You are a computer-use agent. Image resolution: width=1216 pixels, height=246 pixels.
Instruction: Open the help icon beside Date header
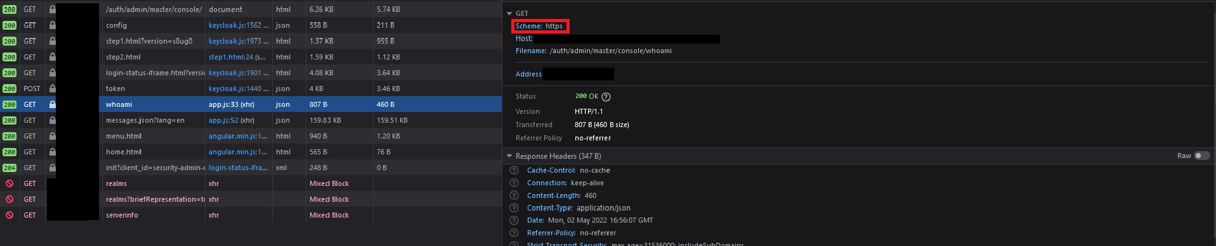(514, 220)
